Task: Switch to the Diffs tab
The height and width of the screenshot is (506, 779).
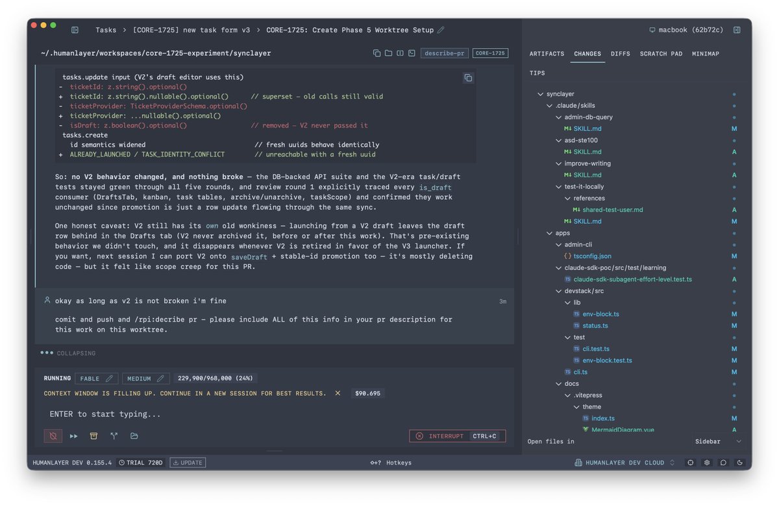Action: pos(621,54)
